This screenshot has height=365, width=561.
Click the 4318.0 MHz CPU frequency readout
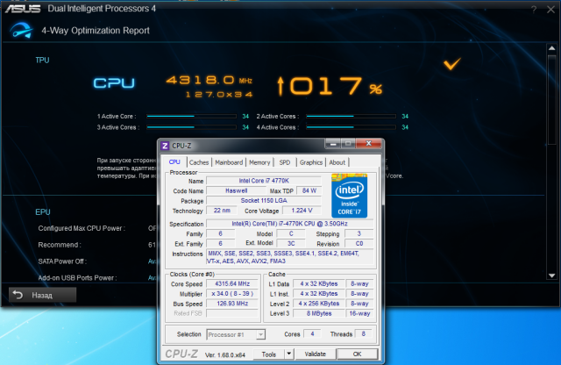point(209,80)
